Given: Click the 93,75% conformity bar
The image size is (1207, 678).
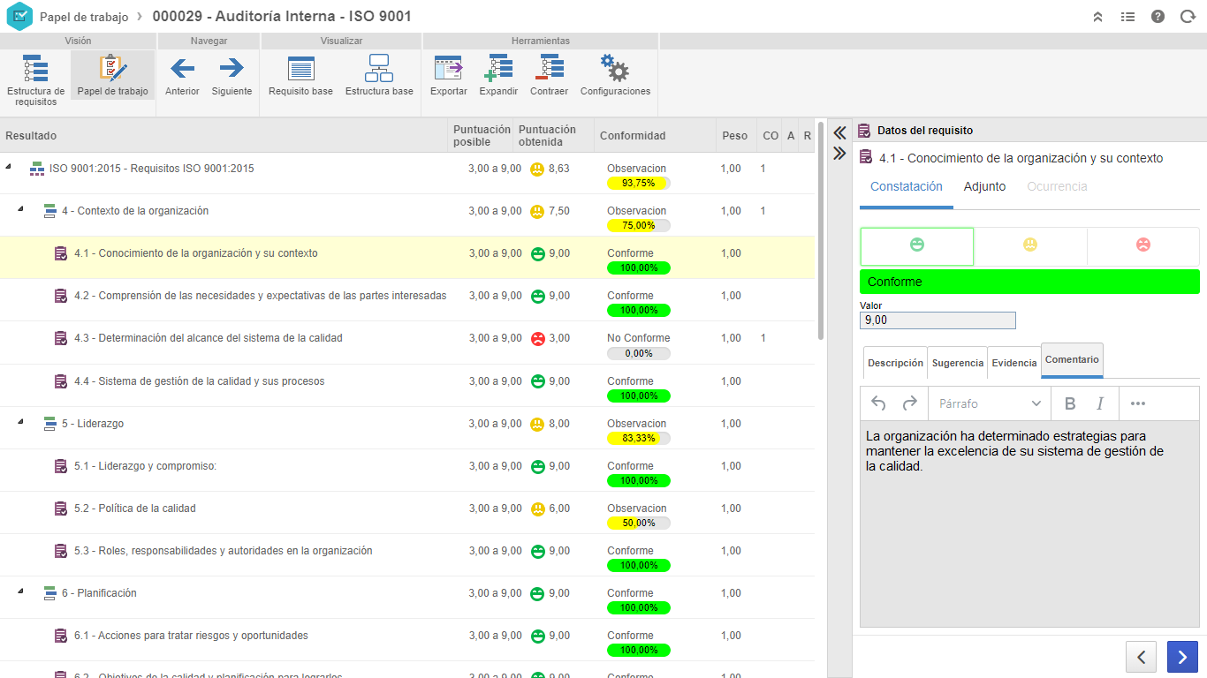Looking at the screenshot, I should [638, 184].
